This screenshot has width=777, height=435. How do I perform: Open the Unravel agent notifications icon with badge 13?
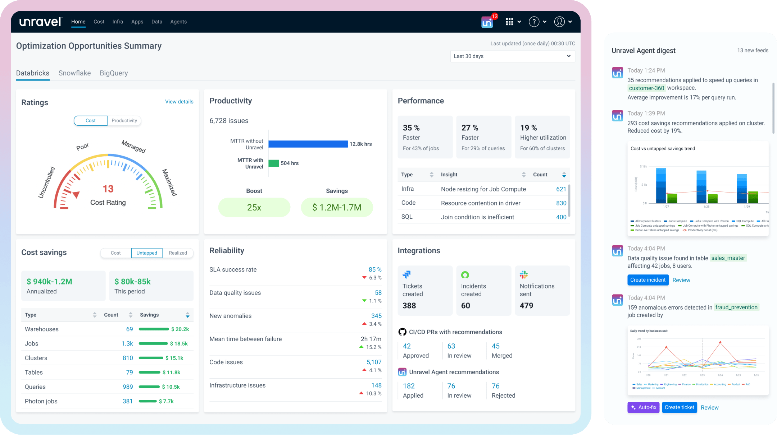tap(487, 23)
